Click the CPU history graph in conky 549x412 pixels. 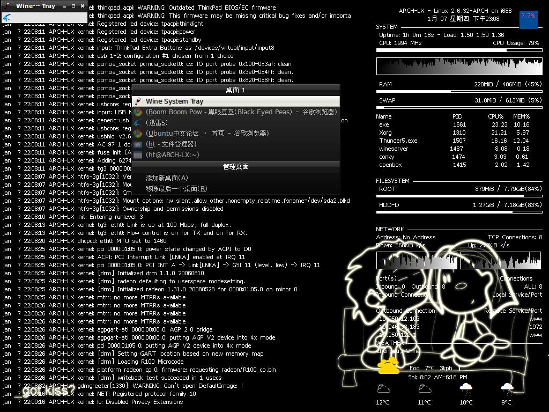click(x=459, y=66)
